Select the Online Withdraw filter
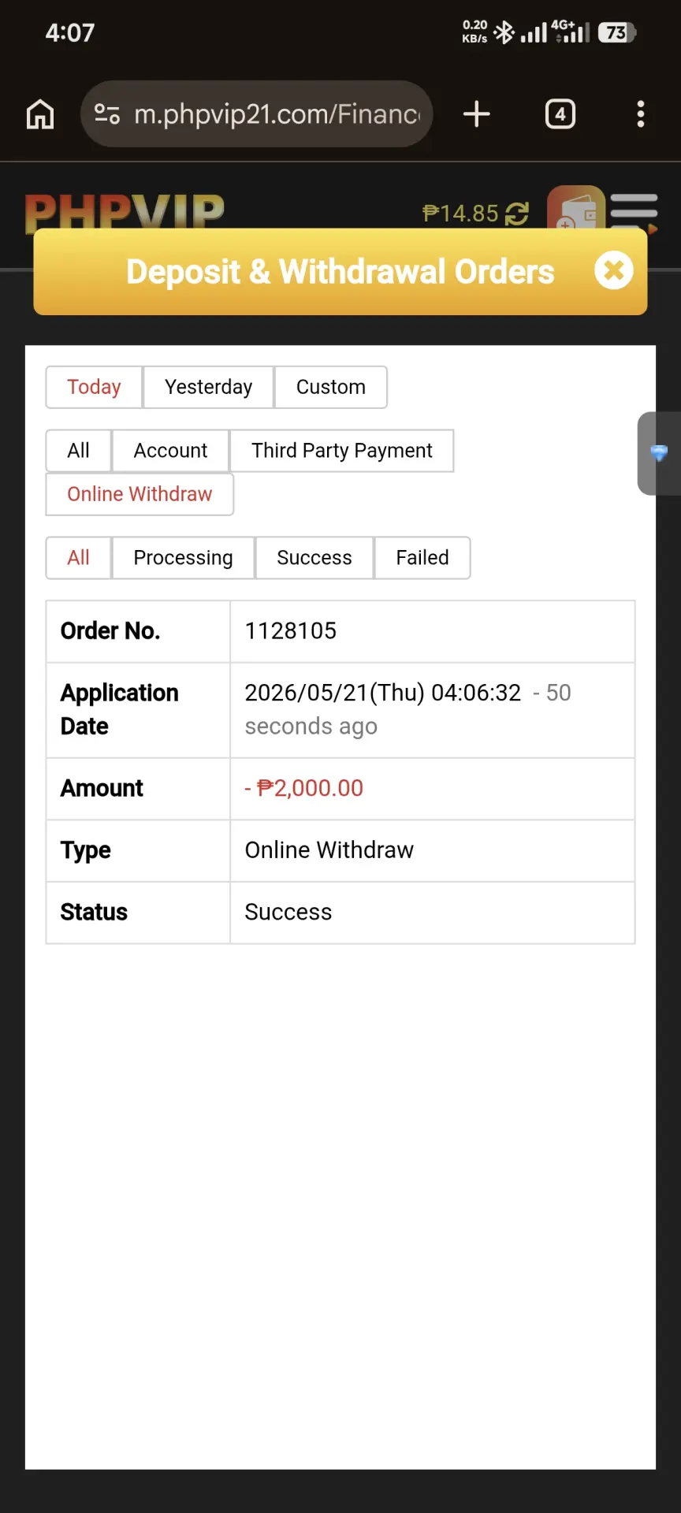The height and width of the screenshot is (1513, 681). [140, 494]
